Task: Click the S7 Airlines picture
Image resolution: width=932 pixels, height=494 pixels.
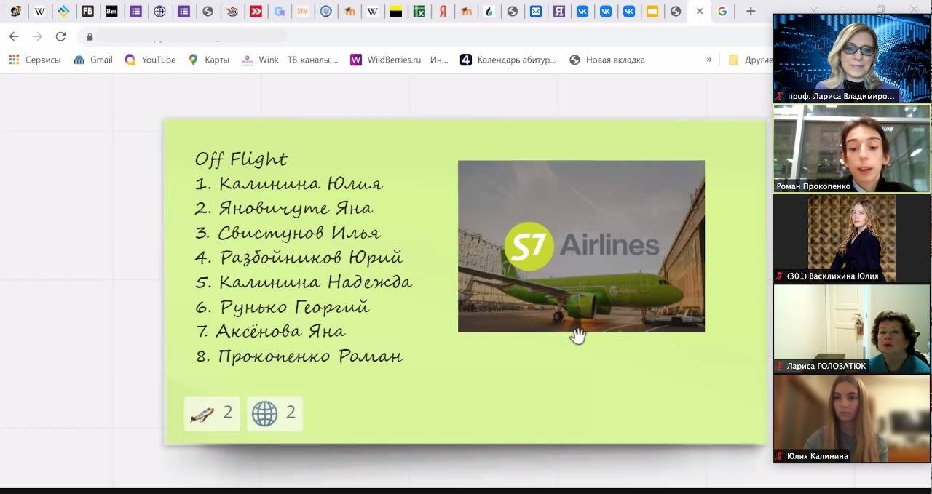Action: [x=581, y=246]
